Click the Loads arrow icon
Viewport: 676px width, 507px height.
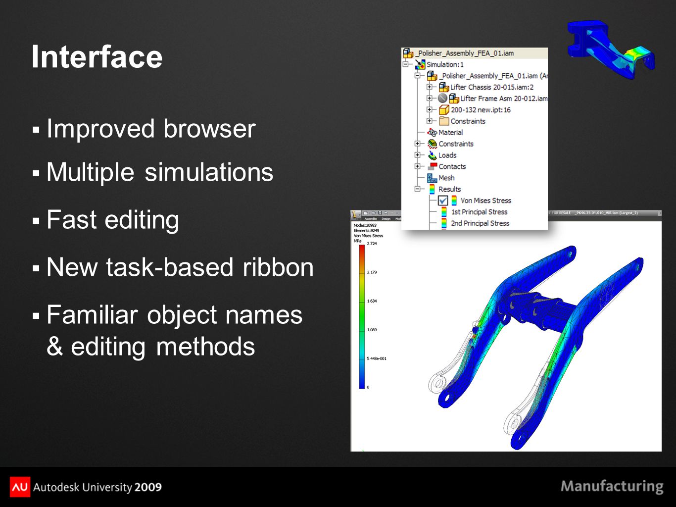pos(432,155)
